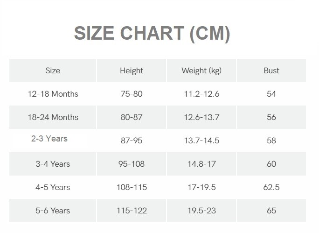Select the 14.8-17 weight cell
319x233 pixels.
(201, 164)
